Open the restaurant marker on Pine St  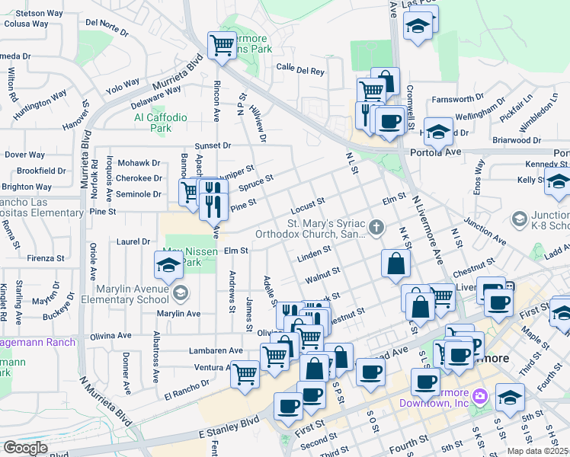click(213, 207)
